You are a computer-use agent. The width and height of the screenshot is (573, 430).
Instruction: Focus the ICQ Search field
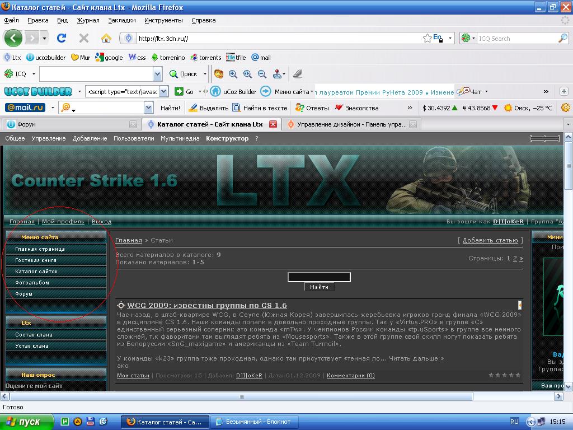click(517, 39)
